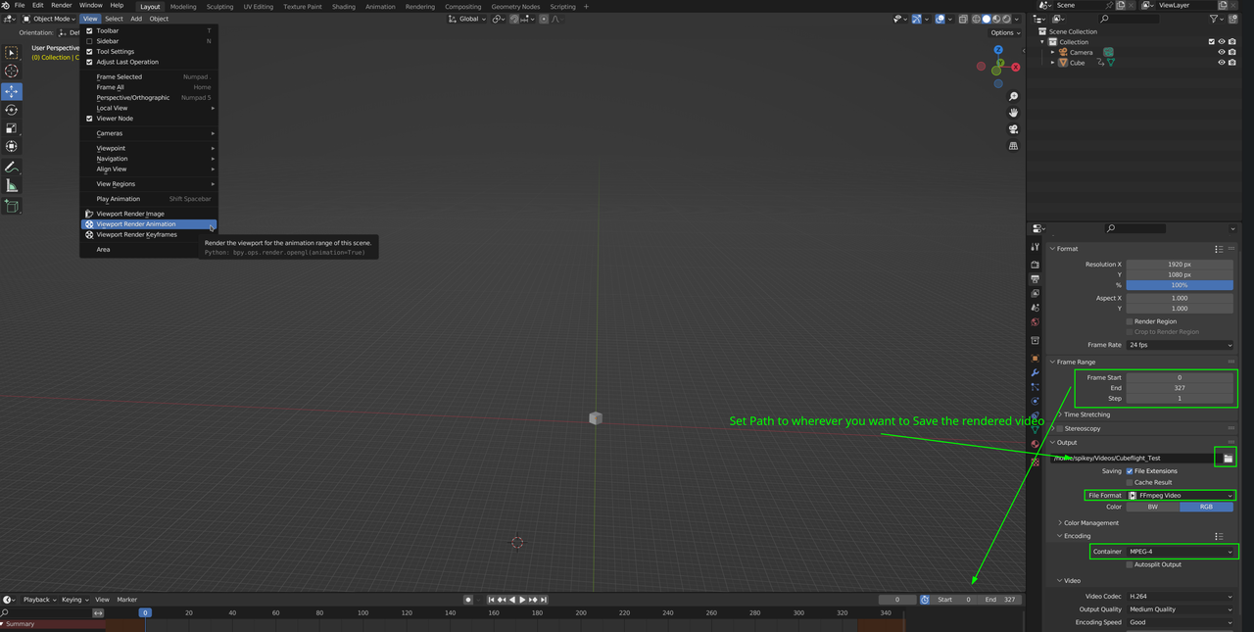This screenshot has width=1254, height=632.
Task: Switch to camera view using camera icon
Action: pos(1013,129)
